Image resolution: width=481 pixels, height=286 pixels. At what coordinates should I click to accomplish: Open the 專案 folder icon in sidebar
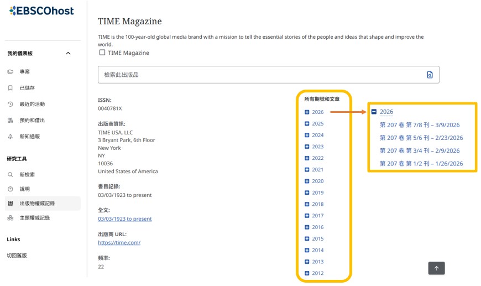(x=11, y=72)
